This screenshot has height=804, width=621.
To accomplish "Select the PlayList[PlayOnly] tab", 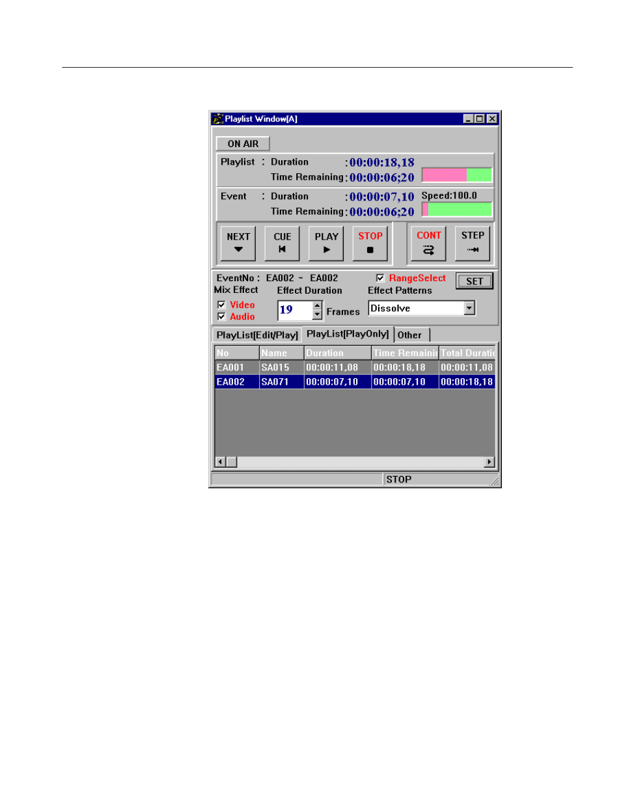I will coord(348,334).
